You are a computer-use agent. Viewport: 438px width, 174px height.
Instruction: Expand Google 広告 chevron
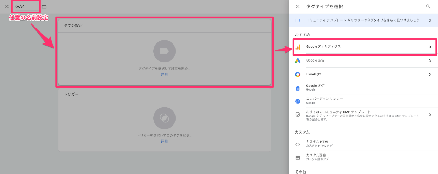click(430, 60)
